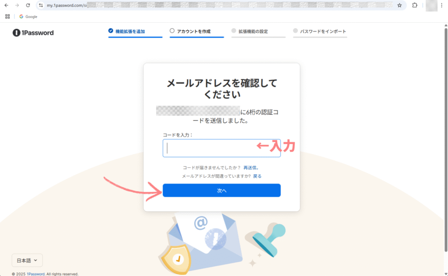This screenshot has height=276, width=448.
Task: Click the 1Password logo
Action: (33, 32)
